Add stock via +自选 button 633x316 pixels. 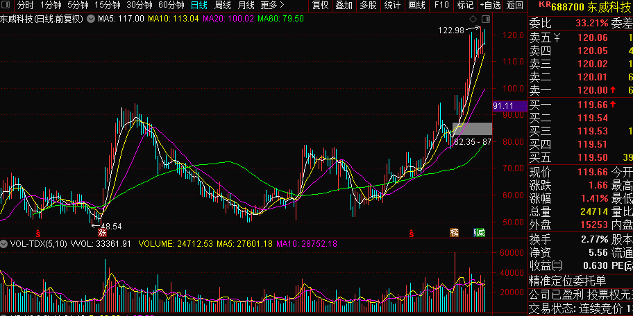[x=489, y=6]
